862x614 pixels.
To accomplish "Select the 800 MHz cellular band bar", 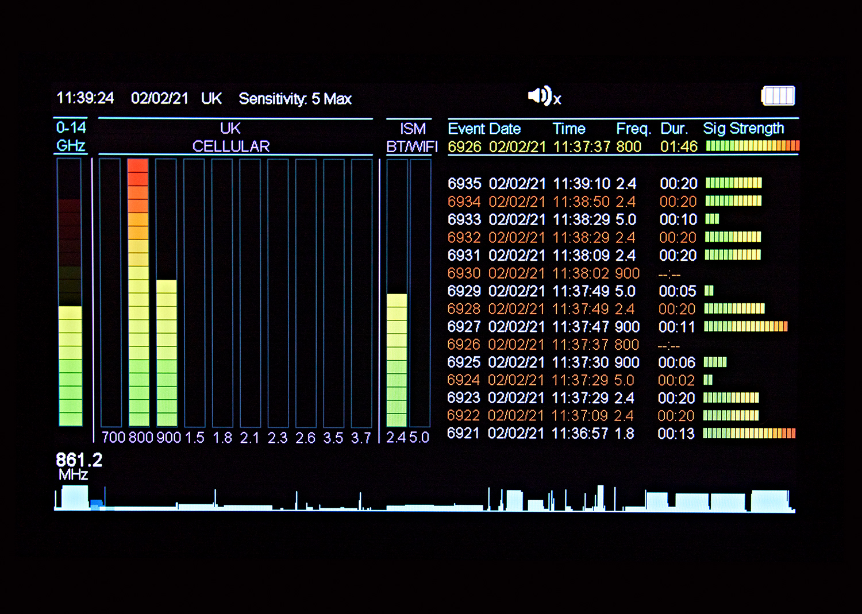I will click(x=138, y=293).
